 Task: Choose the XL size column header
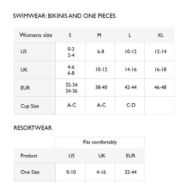coord(160,35)
